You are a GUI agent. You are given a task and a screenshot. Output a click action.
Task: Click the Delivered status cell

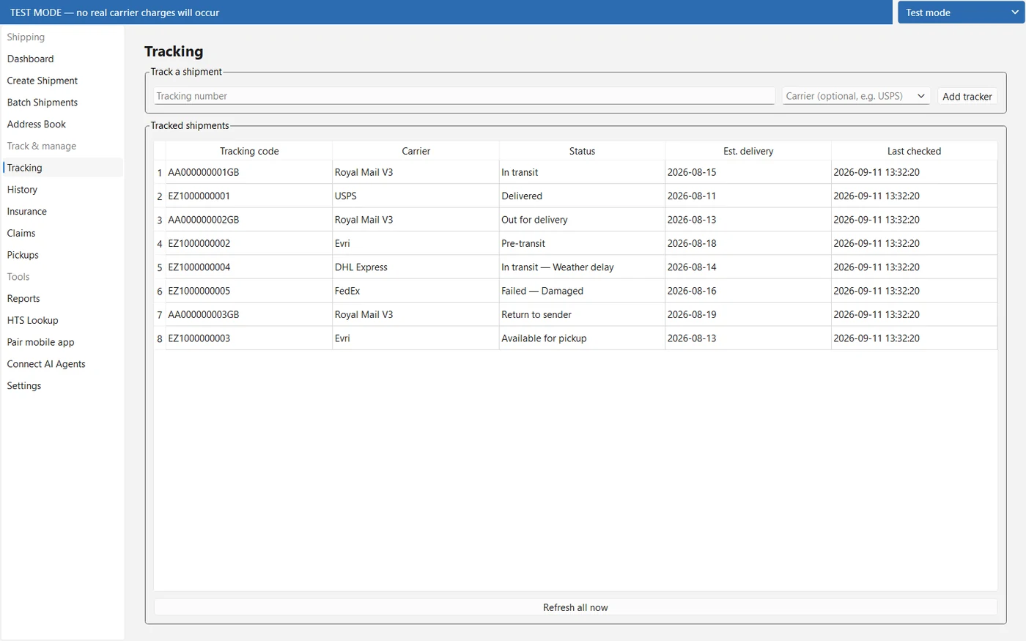tap(582, 196)
